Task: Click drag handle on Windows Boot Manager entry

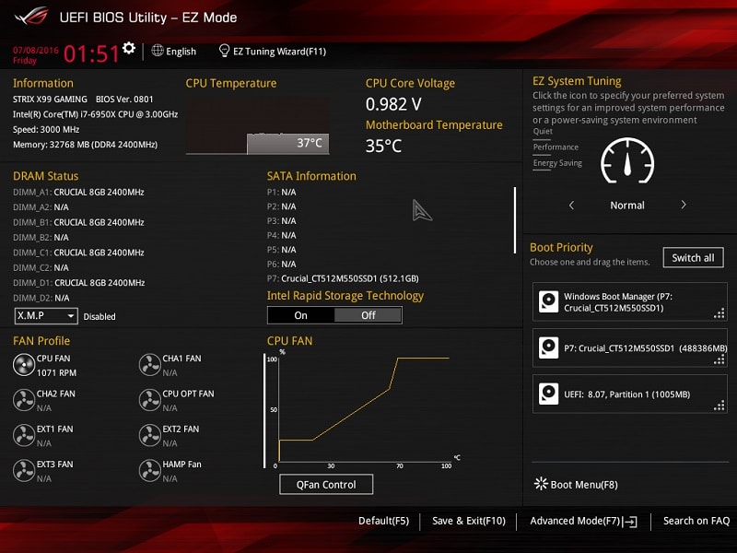Action: [719, 313]
